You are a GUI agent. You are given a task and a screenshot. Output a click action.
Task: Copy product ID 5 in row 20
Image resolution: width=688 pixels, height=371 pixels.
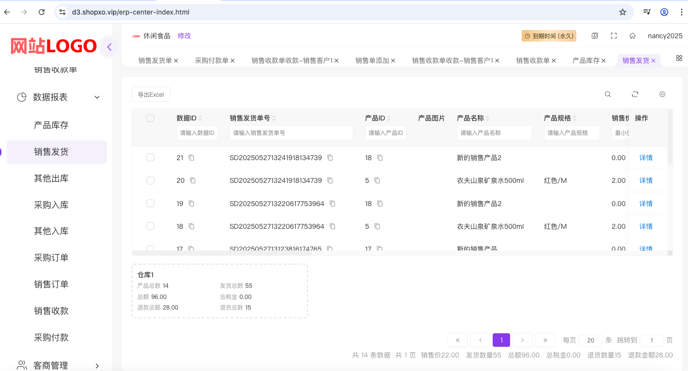point(377,180)
